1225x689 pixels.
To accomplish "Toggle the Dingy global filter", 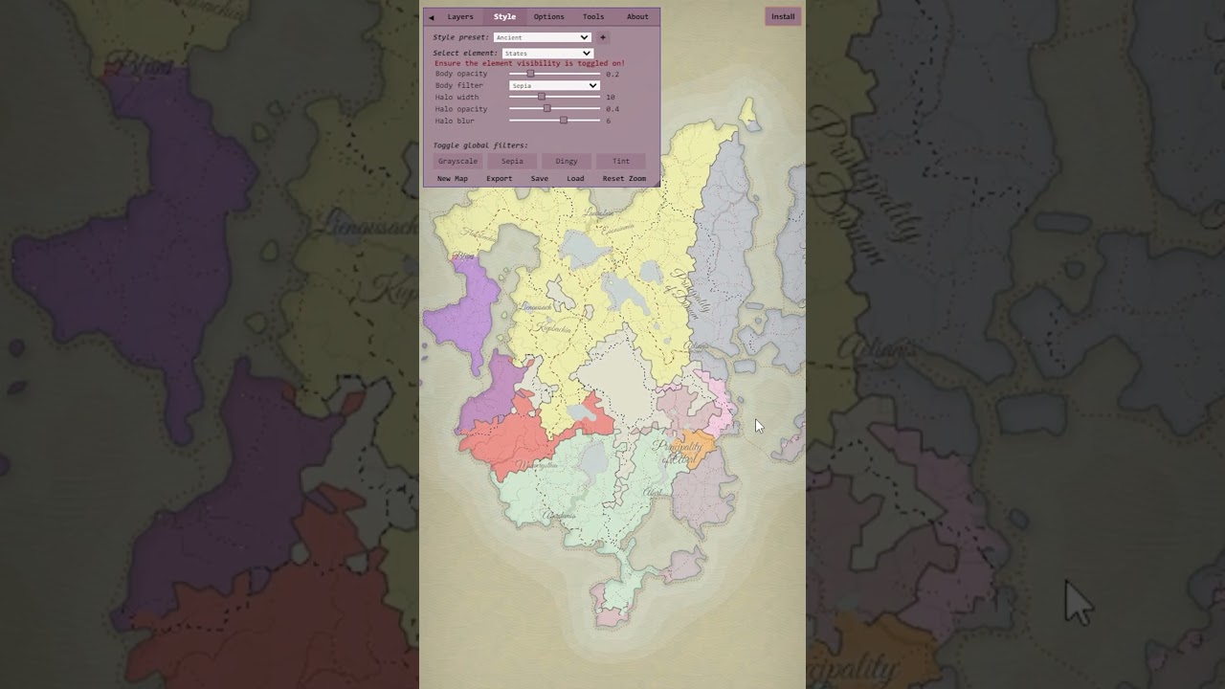I will click(567, 162).
